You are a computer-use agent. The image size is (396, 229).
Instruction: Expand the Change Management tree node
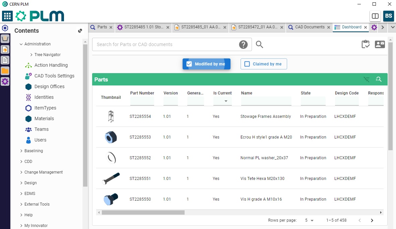tap(21, 172)
